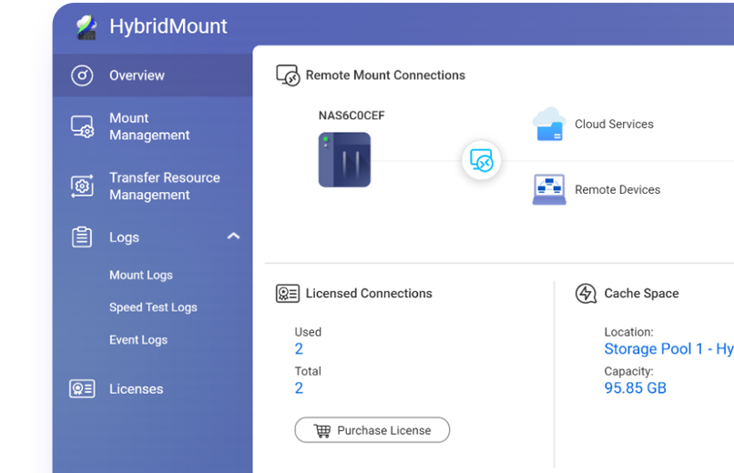Click the Cloud Services cloud folder icon
The height and width of the screenshot is (473, 734).
(549, 124)
